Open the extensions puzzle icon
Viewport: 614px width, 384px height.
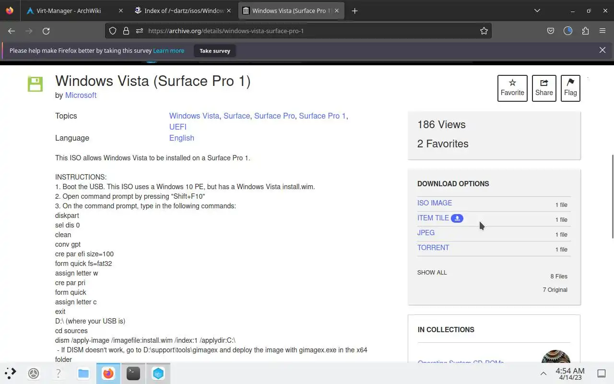[x=585, y=31]
